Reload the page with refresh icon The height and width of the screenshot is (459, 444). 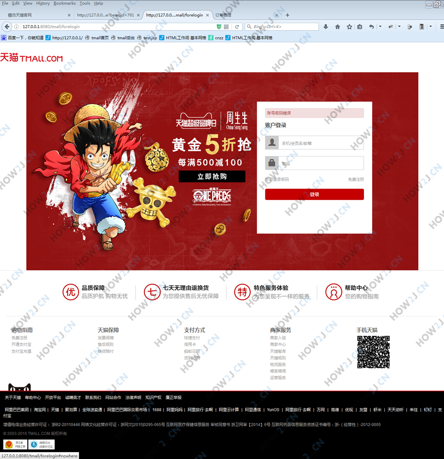point(237,27)
